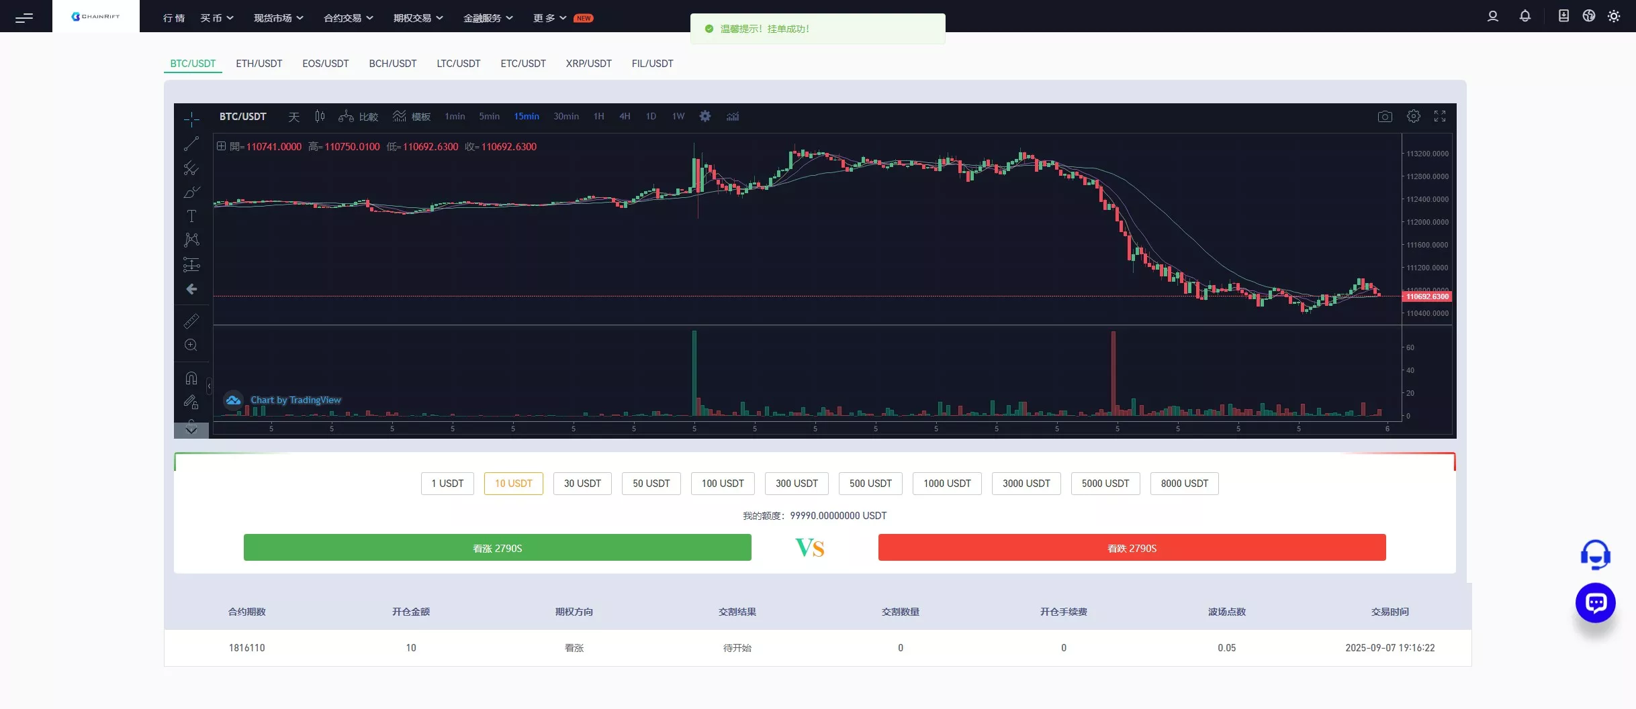Click the green 看涨 buy-up button
This screenshot has width=1636, height=709.
click(498, 548)
